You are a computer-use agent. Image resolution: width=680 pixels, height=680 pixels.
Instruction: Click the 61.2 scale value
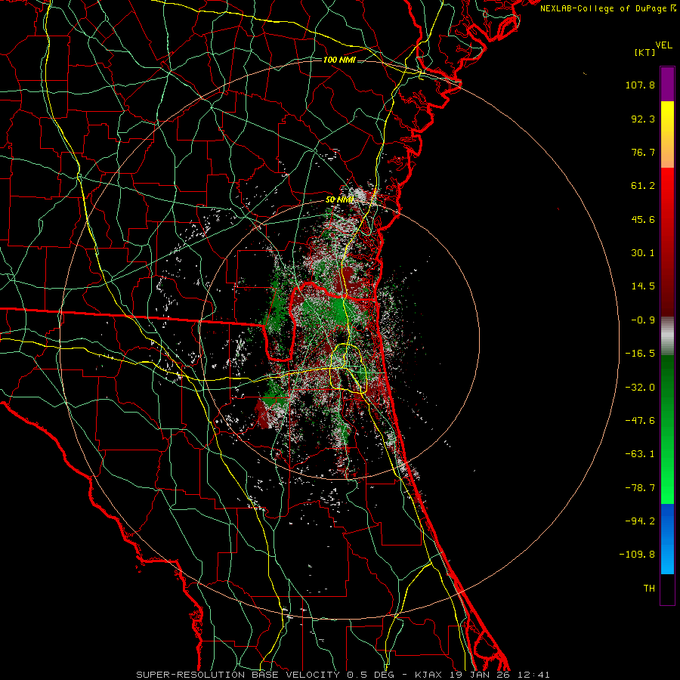tap(643, 186)
